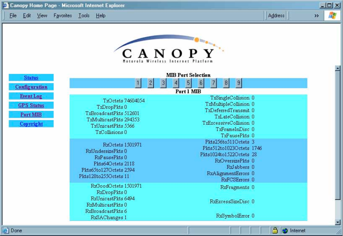Click the Pkts512to1023Octets 1746 entry

pyautogui.click(x=232, y=148)
